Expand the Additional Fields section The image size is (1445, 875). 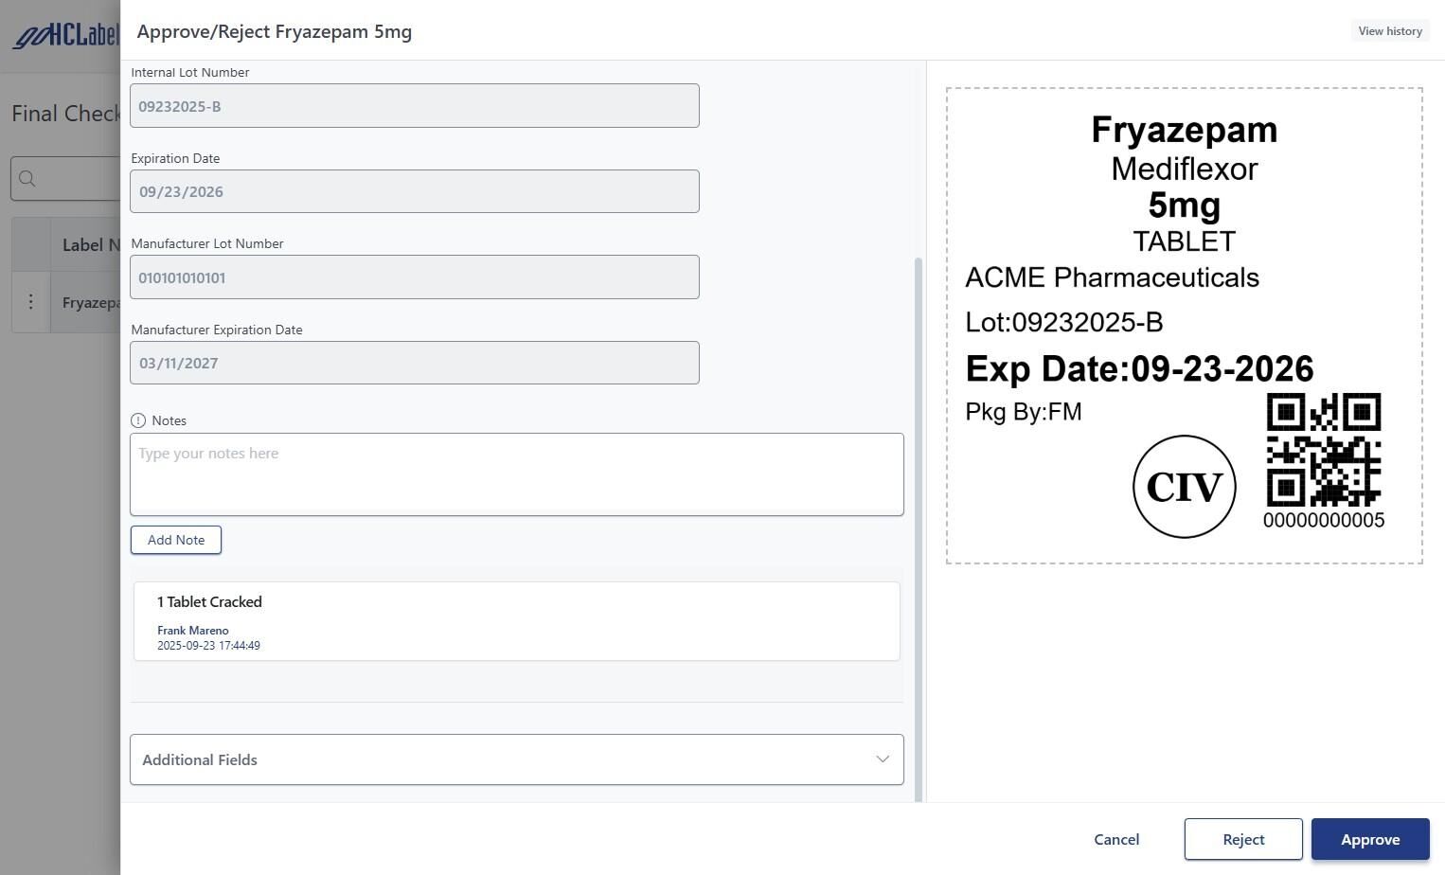516,759
